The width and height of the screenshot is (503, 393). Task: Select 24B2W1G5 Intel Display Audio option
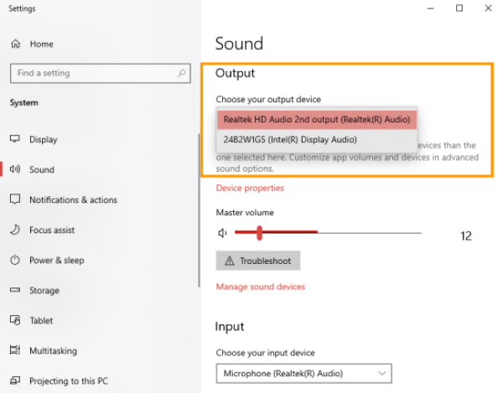(290, 140)
